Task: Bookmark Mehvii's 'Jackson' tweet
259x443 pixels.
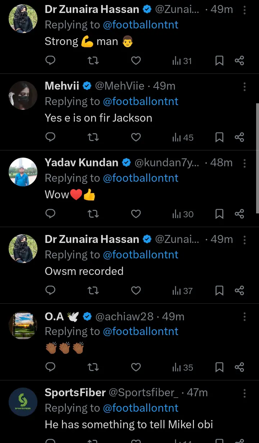Action: [x=219, y=137]
